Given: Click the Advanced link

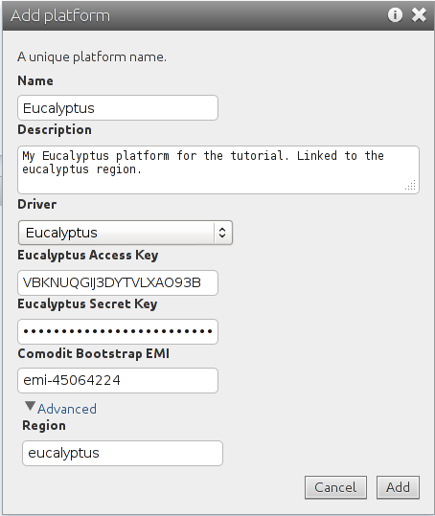Looking at the screenshot, I should pyautogui.click(x=67, y=409).
